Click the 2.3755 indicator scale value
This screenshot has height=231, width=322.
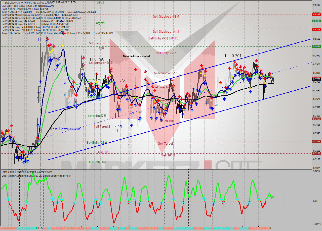(x=316, y=171)
